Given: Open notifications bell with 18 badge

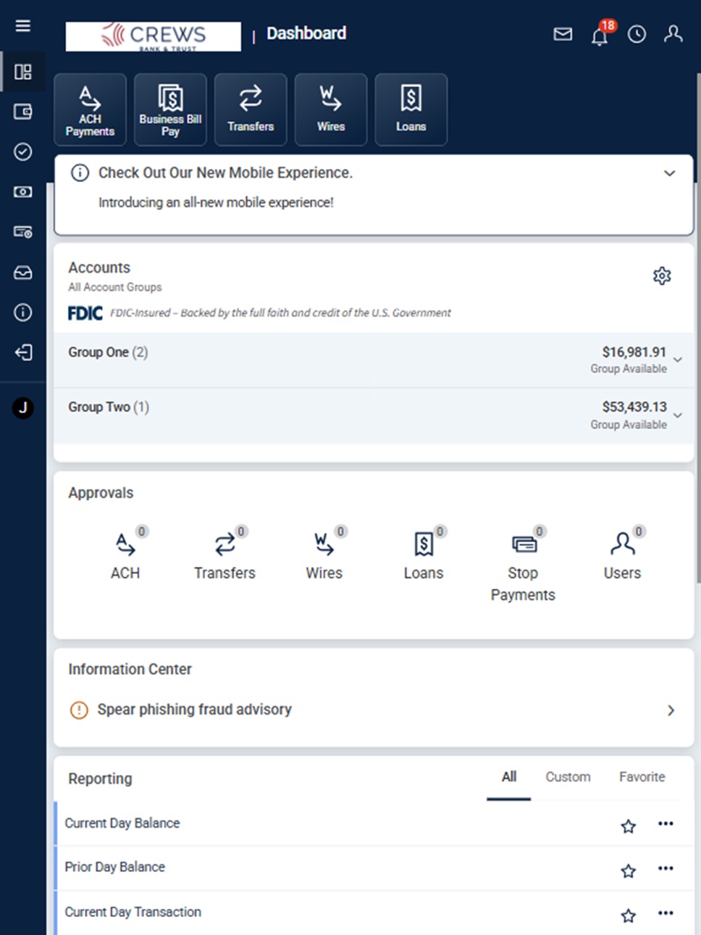Looking at the screenshot, I should 600,35.
